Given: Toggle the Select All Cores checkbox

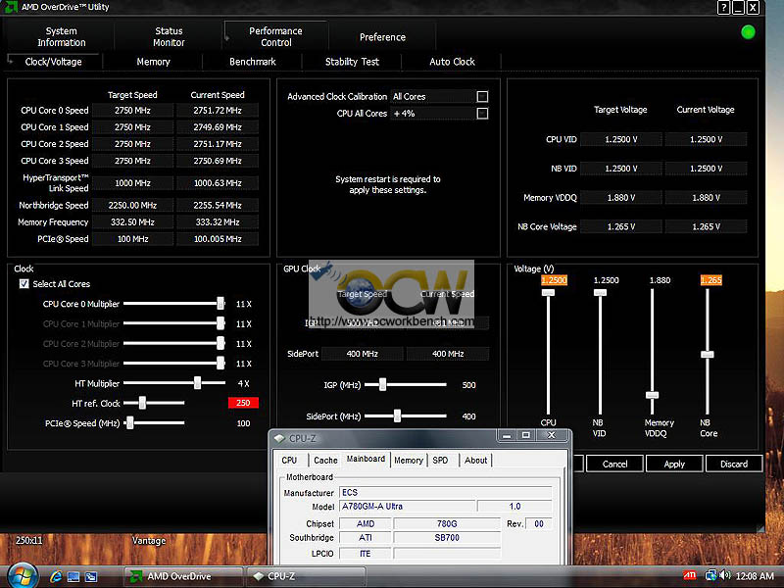Looking at the screenshot, I should click(x=24, y=284).
